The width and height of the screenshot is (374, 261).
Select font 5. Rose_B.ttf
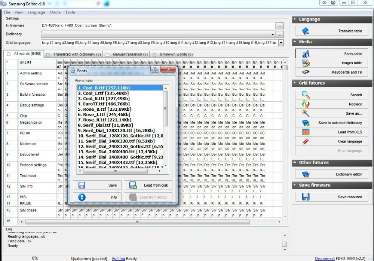point(120,109)
